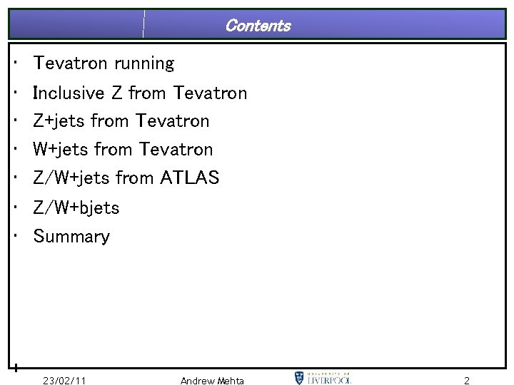
Task: Click slide number 2 in footer
Action: (467, 381)
